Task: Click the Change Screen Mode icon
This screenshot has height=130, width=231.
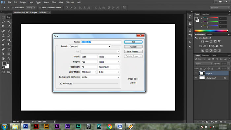Action: (x=9, y=72)
